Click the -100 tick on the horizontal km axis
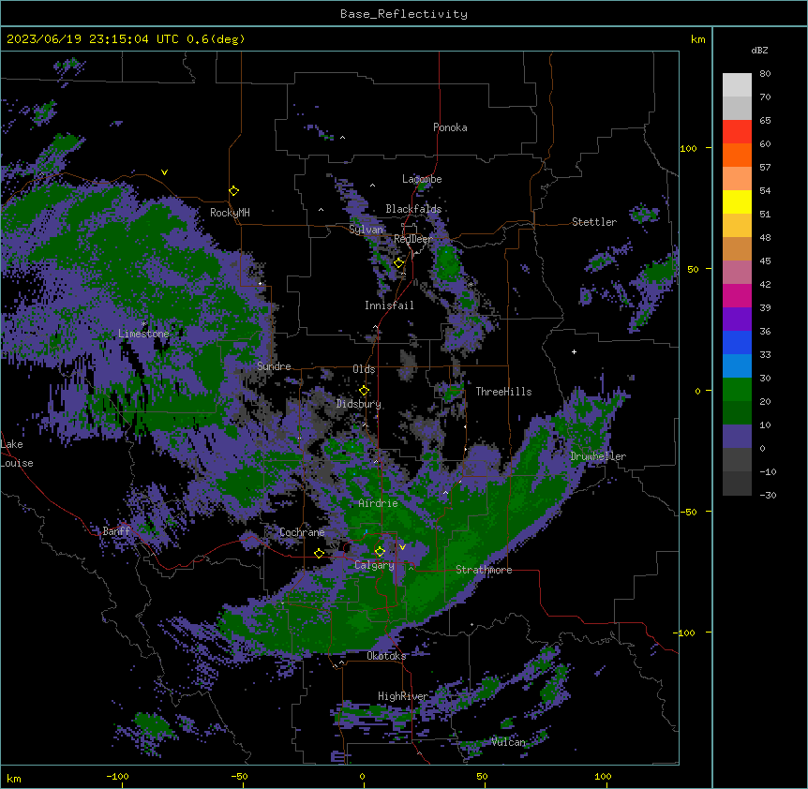This screenshot has height=789, width=808. (117, 776)
